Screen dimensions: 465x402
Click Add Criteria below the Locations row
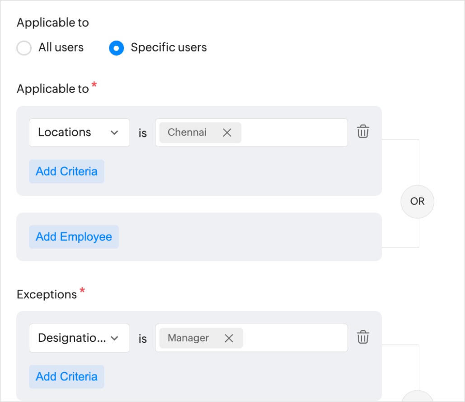pyautogui.click(x=66, y=171)
